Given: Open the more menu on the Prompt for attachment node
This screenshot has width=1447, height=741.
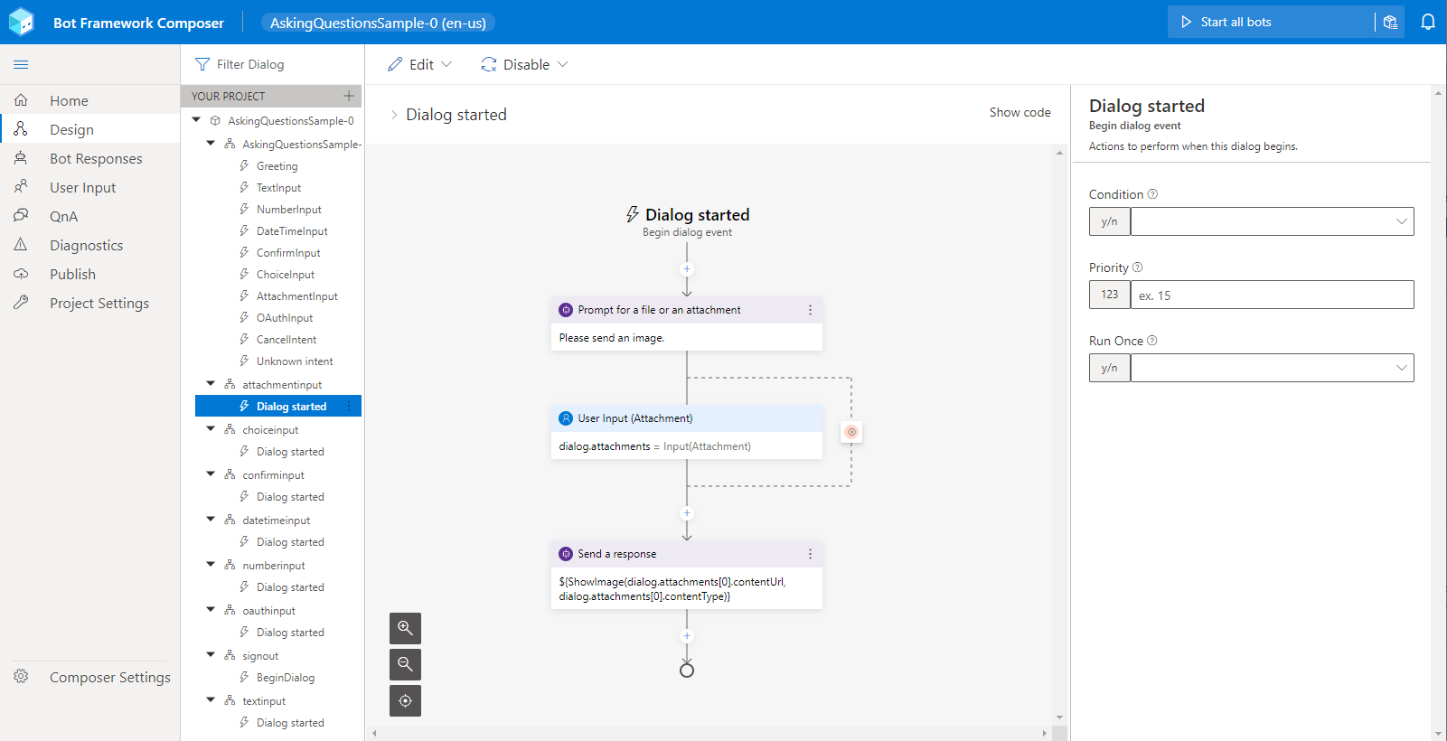Looking at the screenshot, I should point(810,310).
